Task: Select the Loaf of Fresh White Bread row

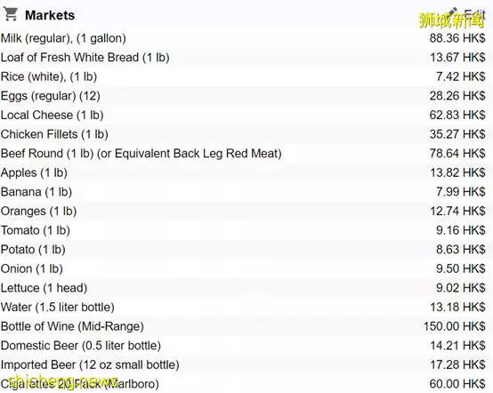Action: (x=246, y=58)
